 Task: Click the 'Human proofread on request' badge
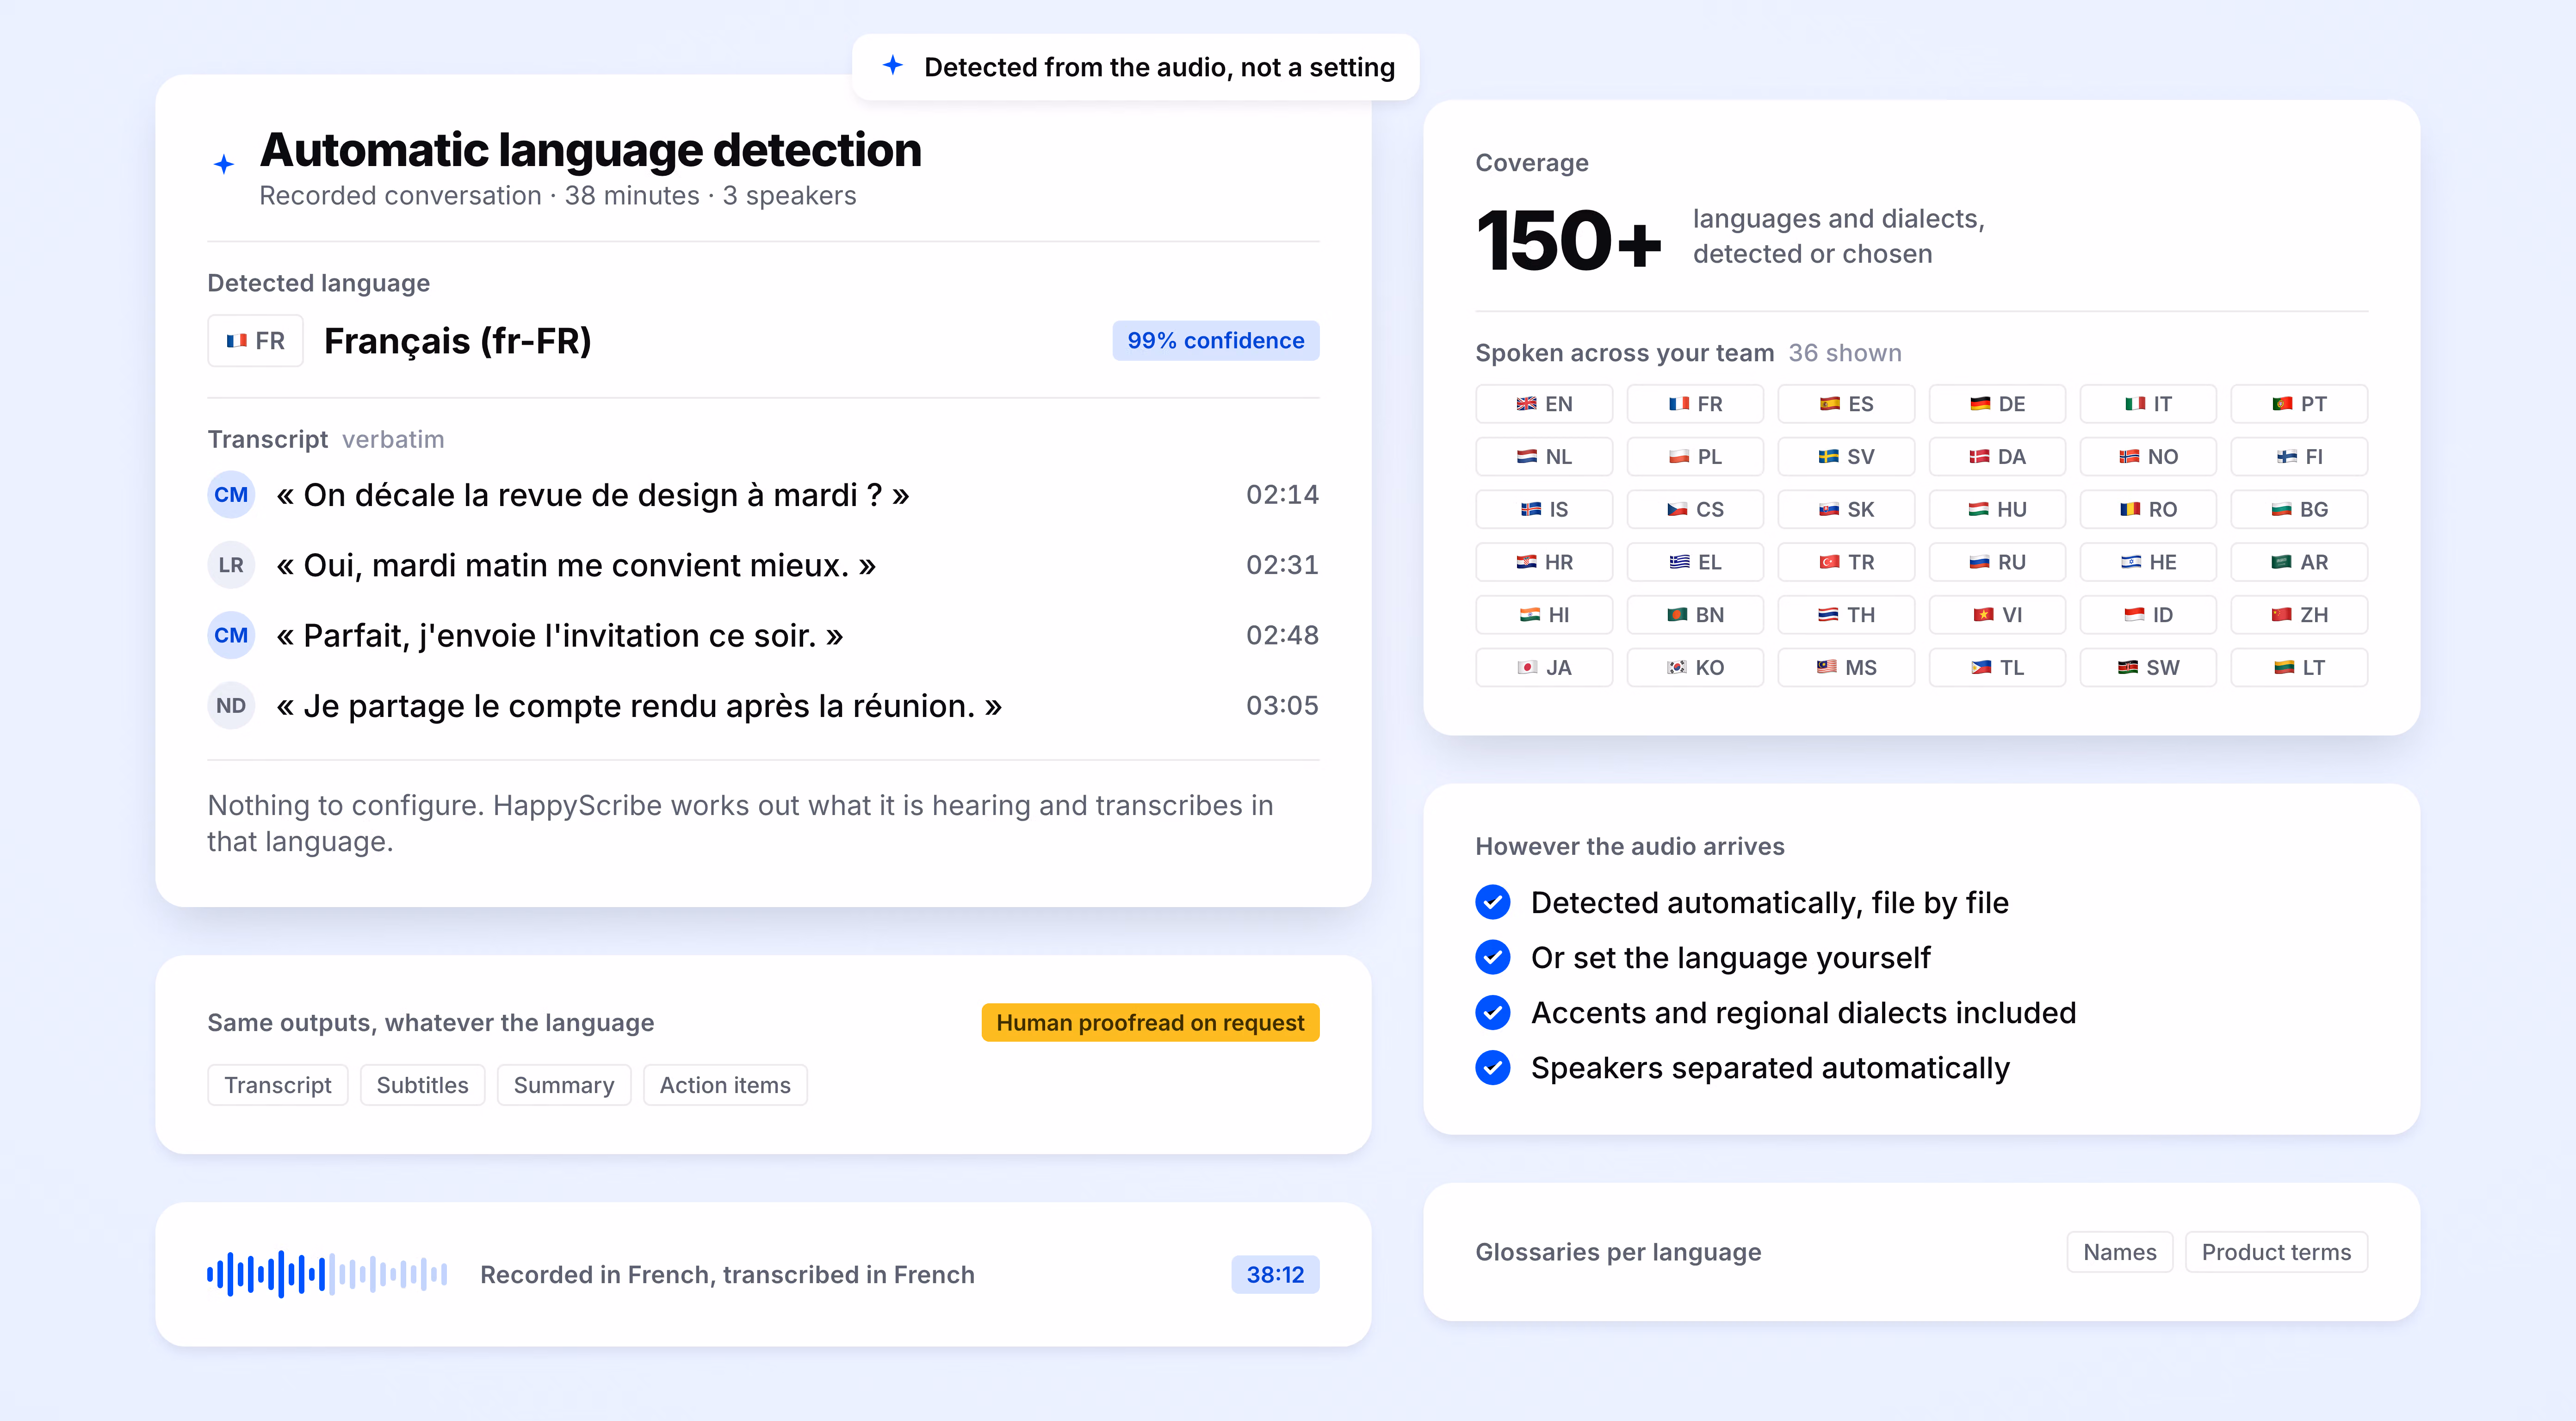(1150, 1023)
